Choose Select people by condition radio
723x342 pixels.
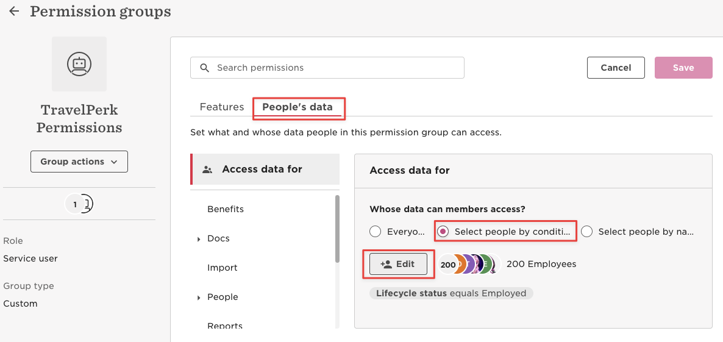(x=443, y=232)
